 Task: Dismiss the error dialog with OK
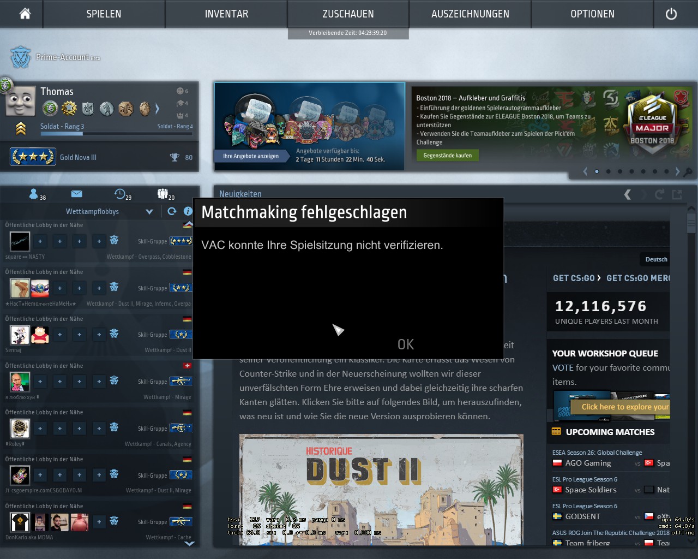[x=406, y=344]
